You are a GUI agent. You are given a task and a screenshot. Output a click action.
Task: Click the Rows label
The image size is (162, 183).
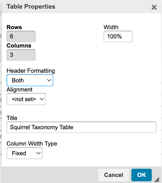point(14,27)
